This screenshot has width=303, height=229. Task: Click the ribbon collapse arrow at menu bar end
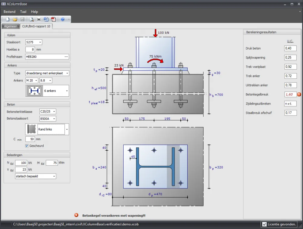300,12
